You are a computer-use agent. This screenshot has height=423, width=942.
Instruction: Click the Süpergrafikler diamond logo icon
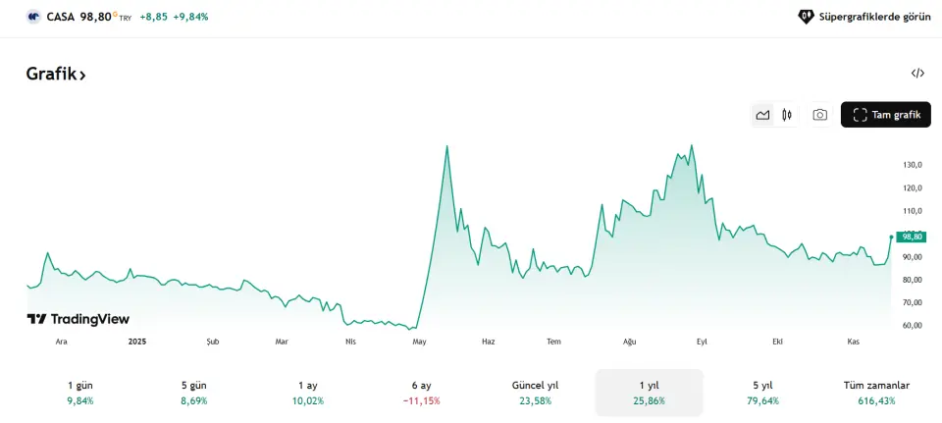point(806,17)
